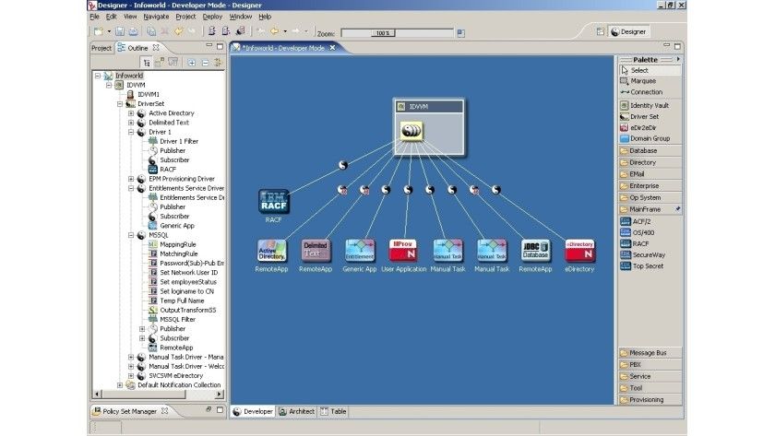Select the MatchingRule tree item
Screen dimensions: 775x436
pos(173,253)
